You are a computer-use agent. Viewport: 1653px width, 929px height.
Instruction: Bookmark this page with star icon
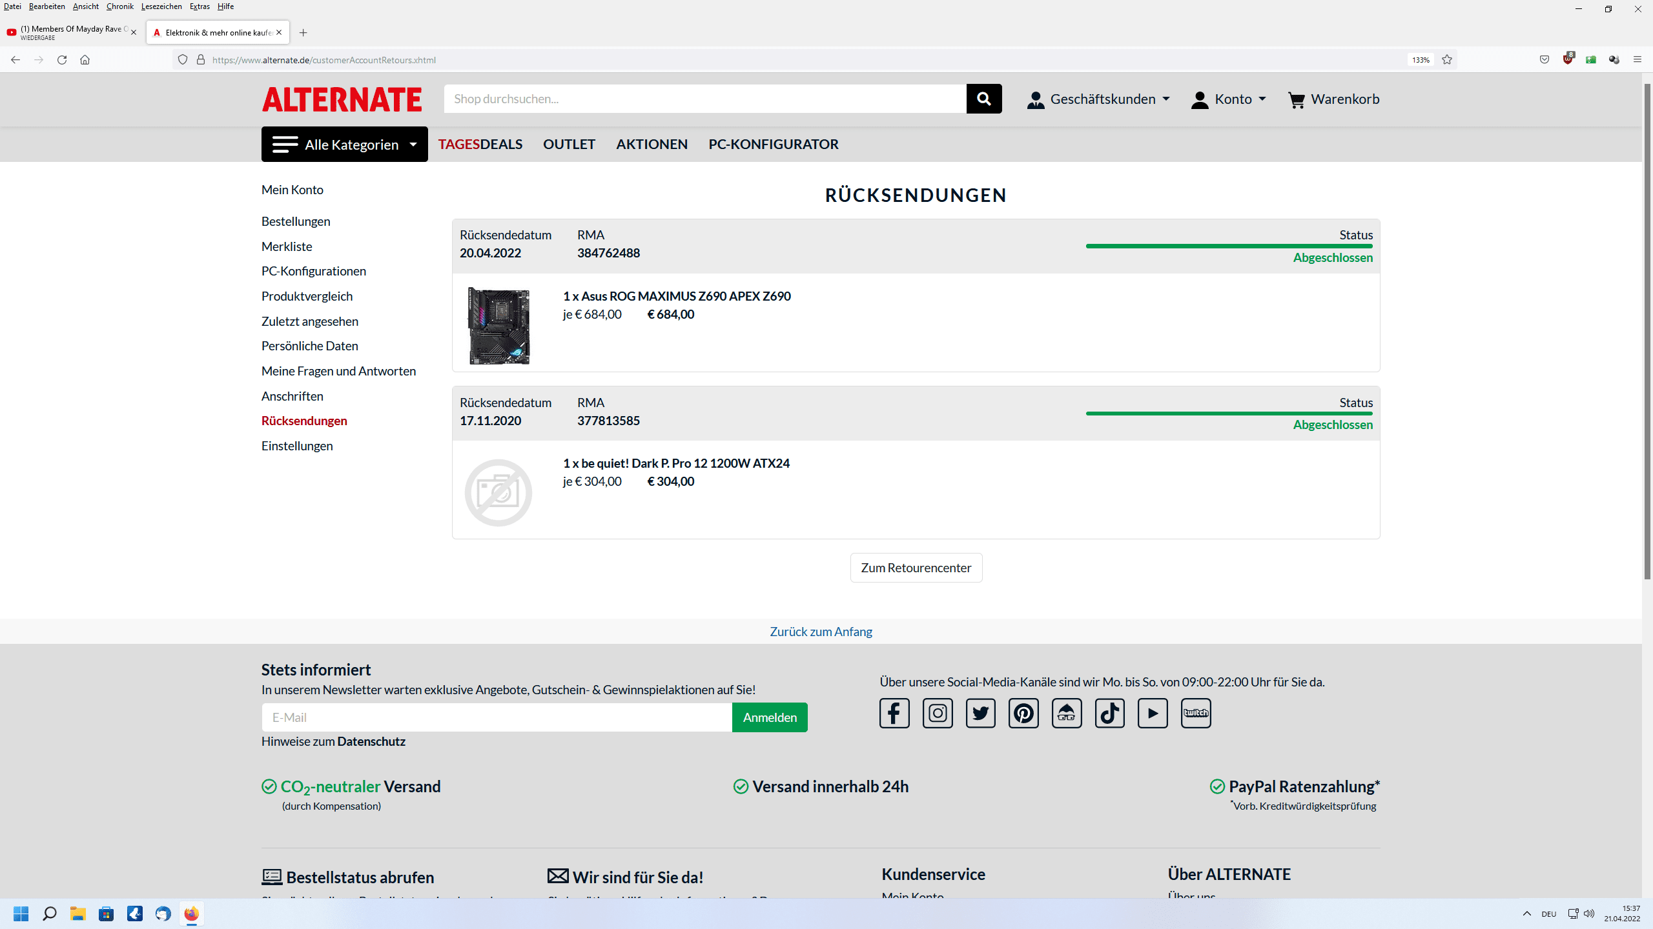pos(1447,60)
